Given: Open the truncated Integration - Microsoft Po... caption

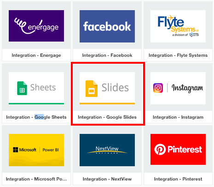Looking at the screenshot, I should click(36, 179).
